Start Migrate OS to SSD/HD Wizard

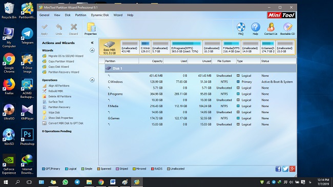click(63, 56)
